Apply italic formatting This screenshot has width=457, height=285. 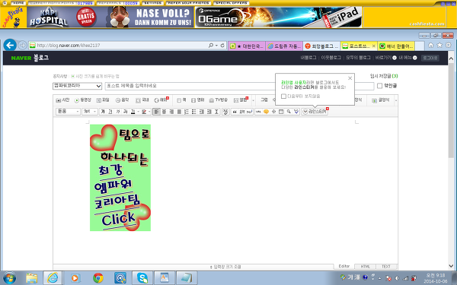118,112
